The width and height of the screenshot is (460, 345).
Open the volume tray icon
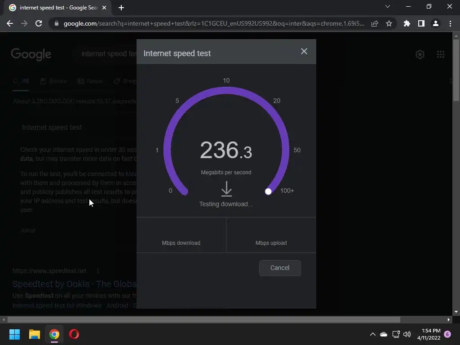[407, 334]
